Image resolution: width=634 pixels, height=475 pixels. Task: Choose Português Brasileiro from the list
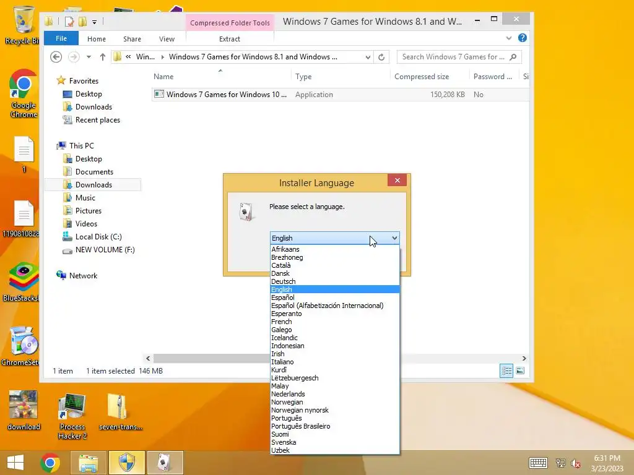click(x=335, y=426)
